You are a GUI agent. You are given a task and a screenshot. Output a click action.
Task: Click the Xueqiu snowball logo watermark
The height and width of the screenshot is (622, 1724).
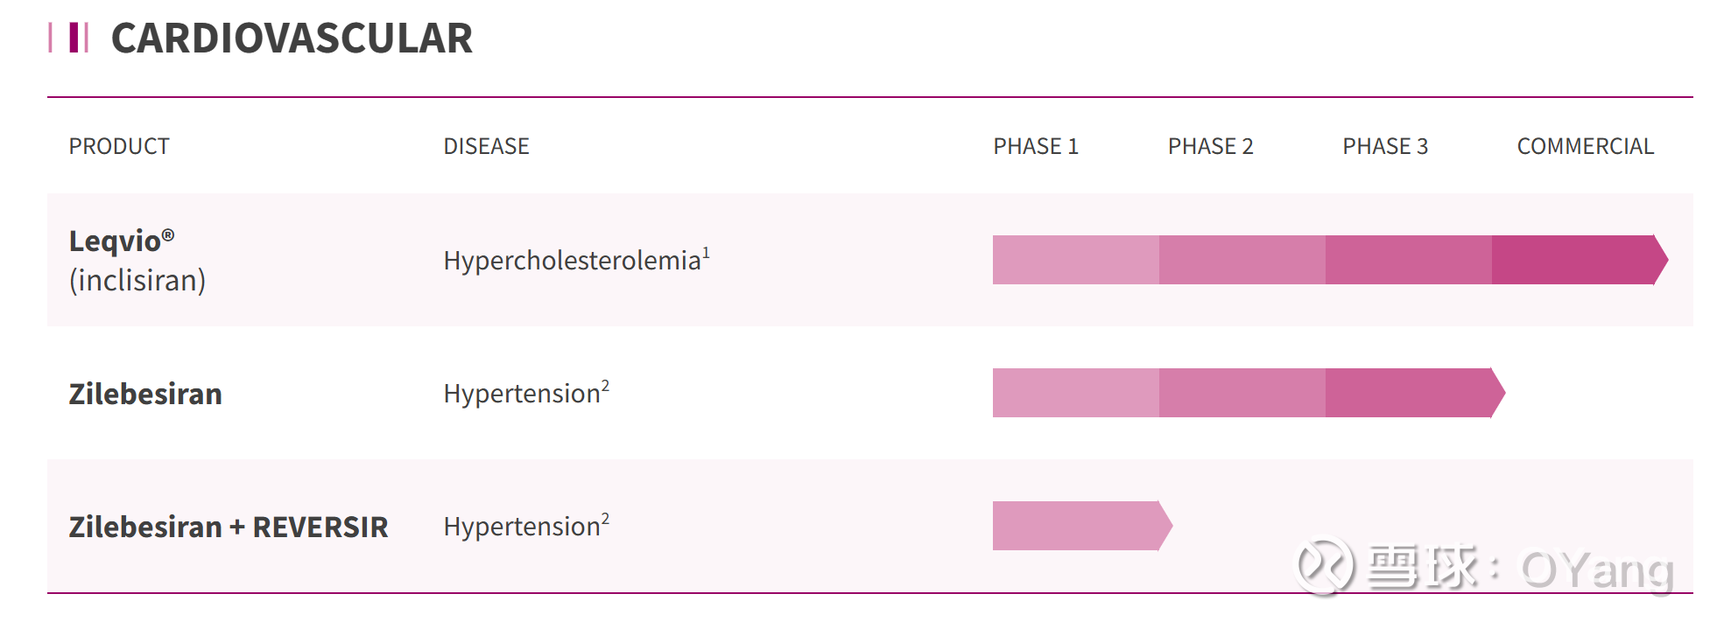coord(1324,565)
